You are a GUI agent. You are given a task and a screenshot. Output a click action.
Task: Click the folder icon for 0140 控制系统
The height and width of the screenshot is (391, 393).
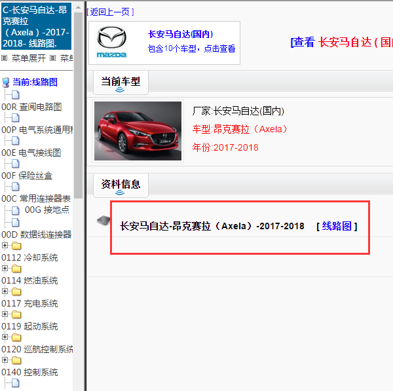[16, 360]
